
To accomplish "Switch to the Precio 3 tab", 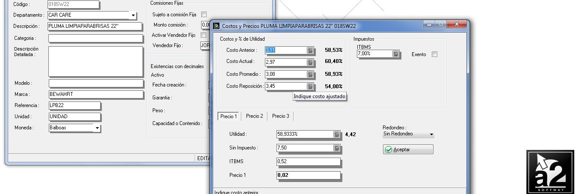I will tap(281, 116).
